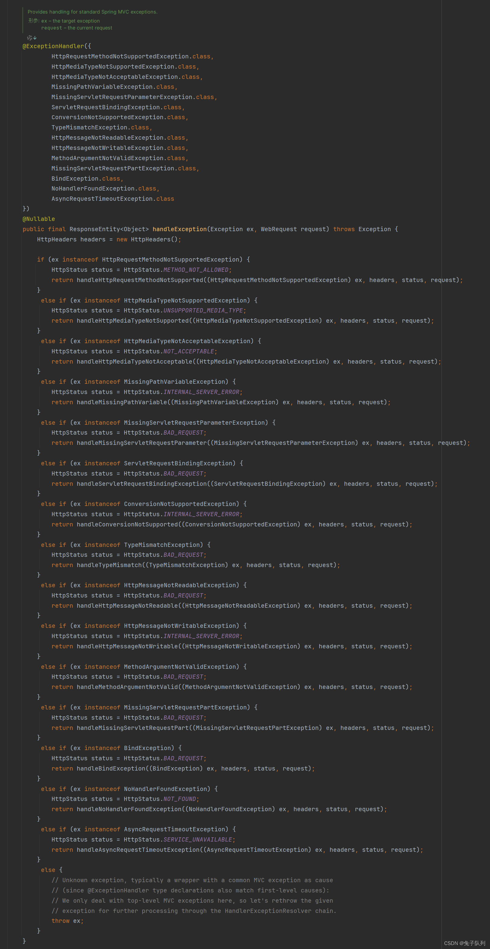This screenshot has height=949, width=490.
Task: Click HttpStatus.METHOD_NOT_ALLOWED constant
Action: click(196, 269)
